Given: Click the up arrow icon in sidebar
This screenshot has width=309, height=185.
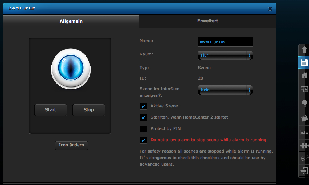Looking at the screenshot, I should coord(304,49).
